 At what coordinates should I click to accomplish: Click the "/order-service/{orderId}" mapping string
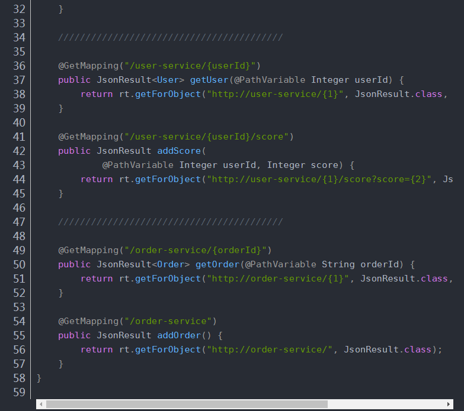[196, 250]
